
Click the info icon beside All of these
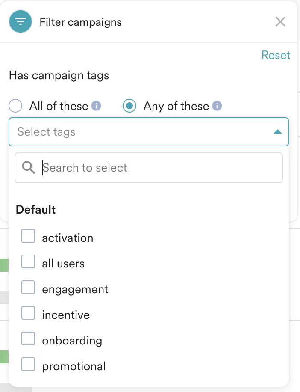point(97,106)
